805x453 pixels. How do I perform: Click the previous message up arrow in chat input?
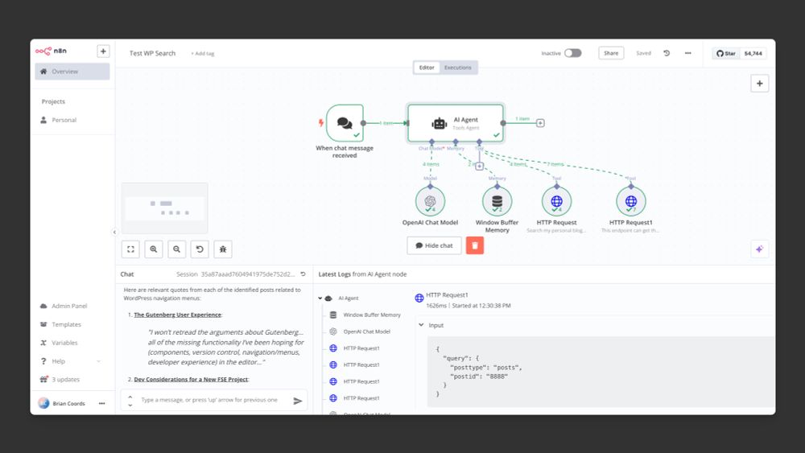click(x=130, y=397)
